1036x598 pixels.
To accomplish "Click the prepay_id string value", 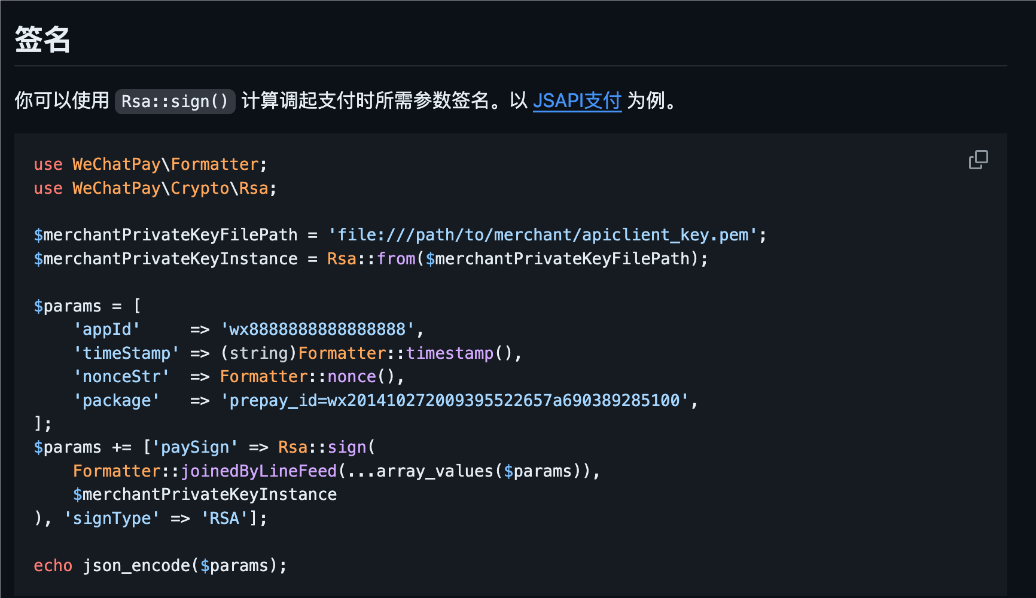I will tap(455, 401).
